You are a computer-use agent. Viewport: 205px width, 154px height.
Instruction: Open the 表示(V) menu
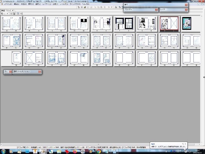tap(31, 4)
